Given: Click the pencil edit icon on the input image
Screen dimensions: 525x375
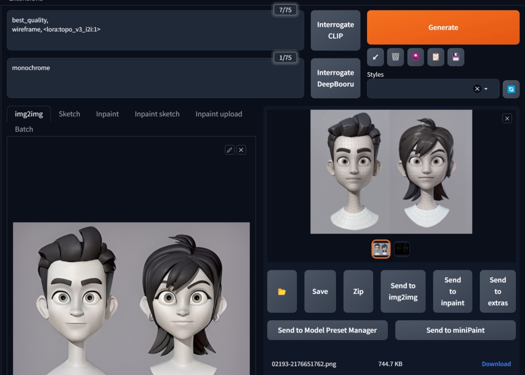Looking at the screenshot, I should 229,150.
